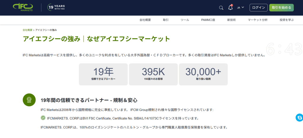
Task: Click the 会社概要 breadcrumb link
Action: coord(28,30)
